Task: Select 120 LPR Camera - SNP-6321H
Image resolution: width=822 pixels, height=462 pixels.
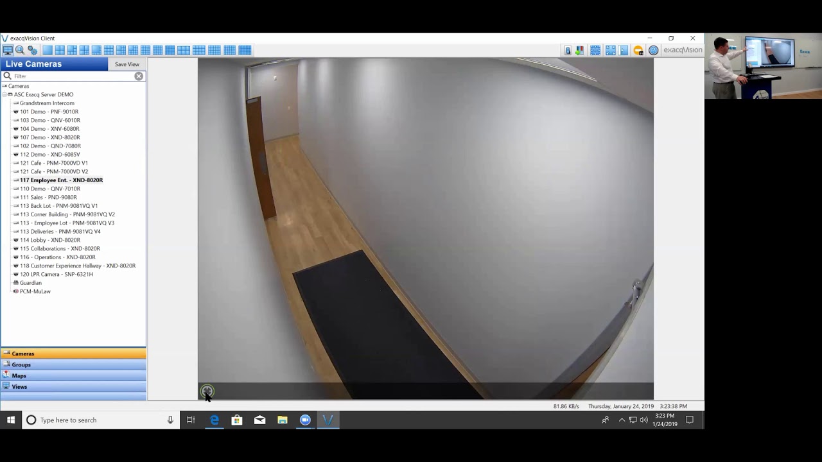Action: (57, 274)
